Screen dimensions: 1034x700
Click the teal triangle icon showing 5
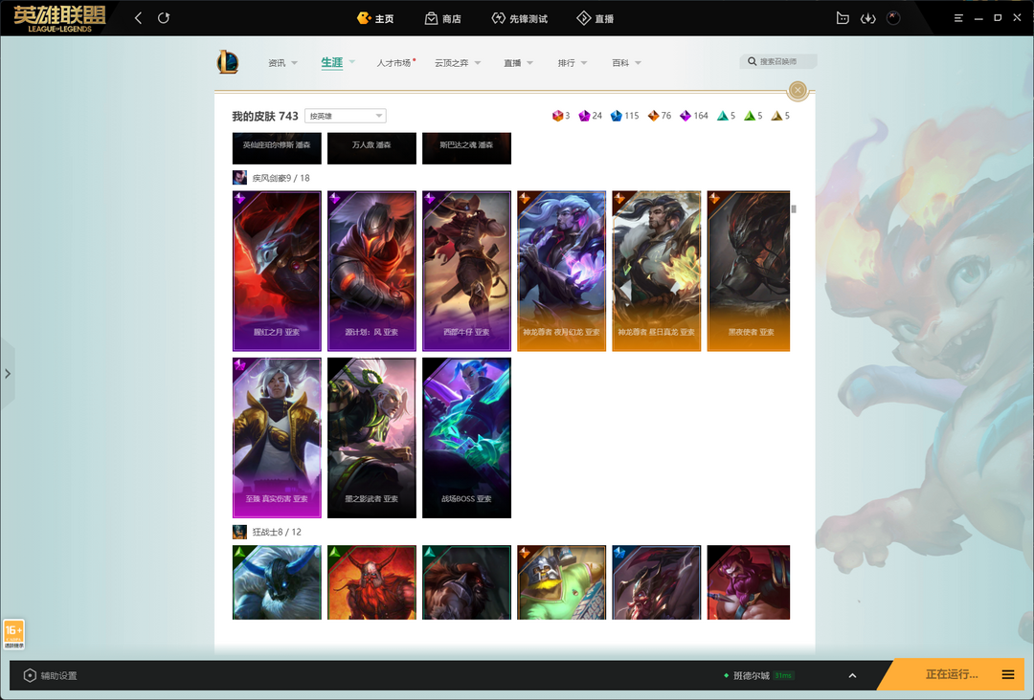pos(723,116)
